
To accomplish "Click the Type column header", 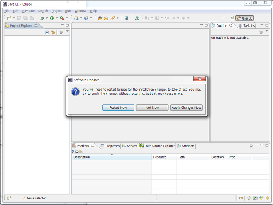I will click(239, 157).
